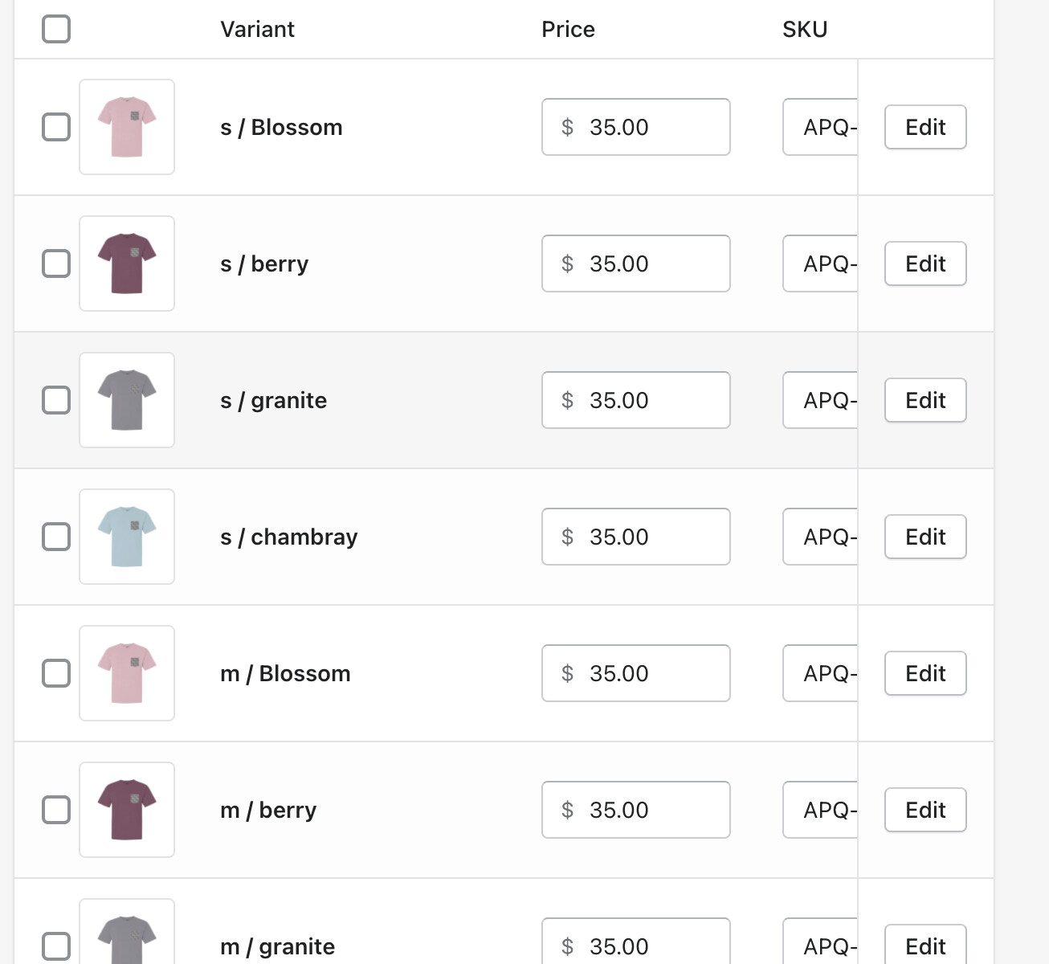Select the m / berry variant checkbox

click(56, 810)
